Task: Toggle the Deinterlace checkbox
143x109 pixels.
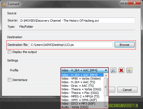Action: [x=9, y=80]
